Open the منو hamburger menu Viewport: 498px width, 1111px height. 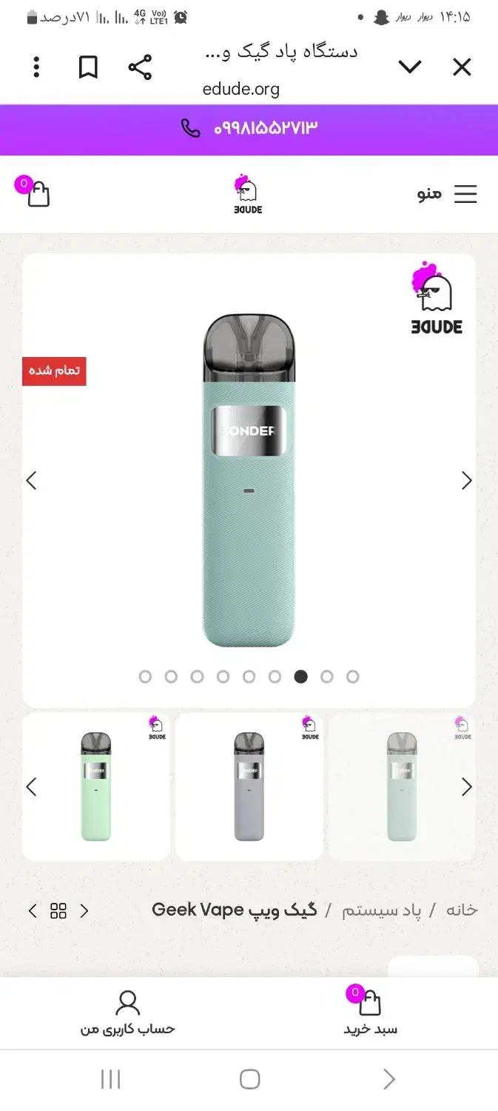[x=447, y=194]
